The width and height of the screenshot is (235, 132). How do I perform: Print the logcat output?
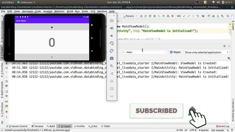pos(7,86)
